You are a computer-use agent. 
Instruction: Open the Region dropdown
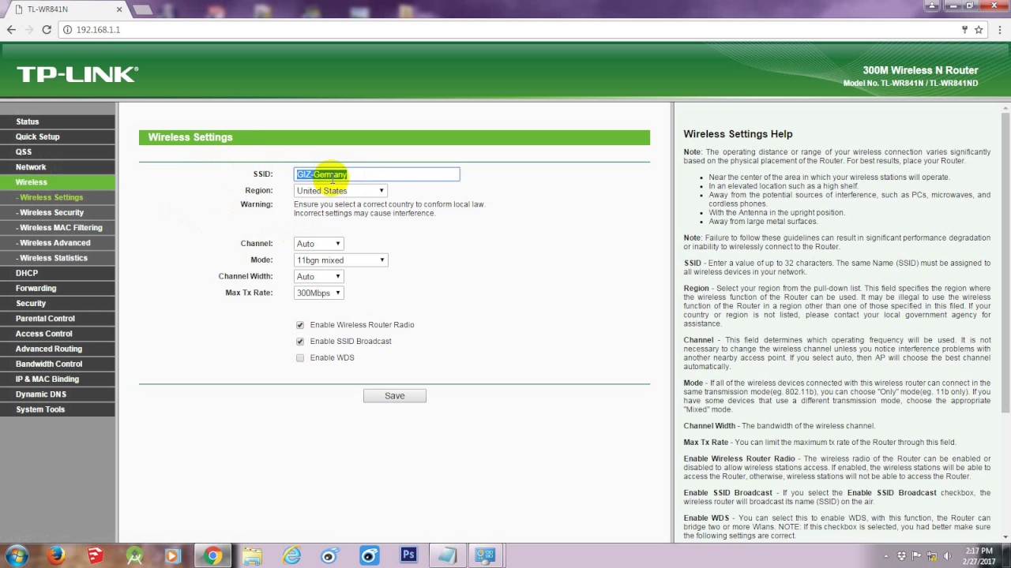pos(340,191)
